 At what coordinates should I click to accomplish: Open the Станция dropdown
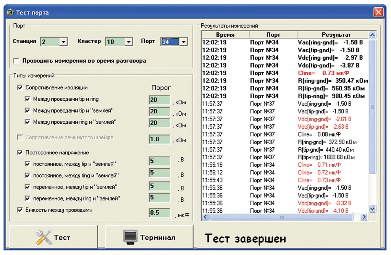tap(63, 42)
